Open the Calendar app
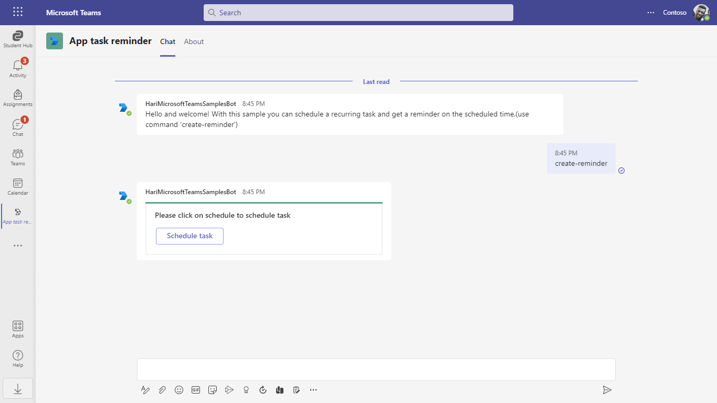Image resolution: width=717 pixels, height=403 pixels. coord(18,186)
